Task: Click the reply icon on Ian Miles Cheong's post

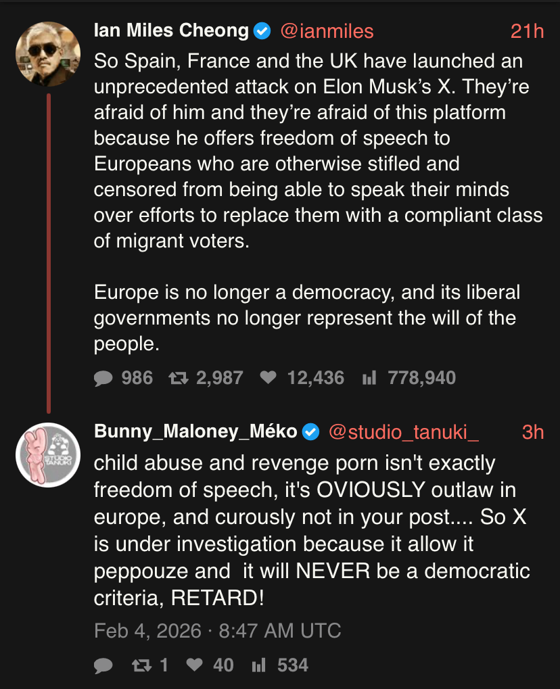Action: coord(103,379)
